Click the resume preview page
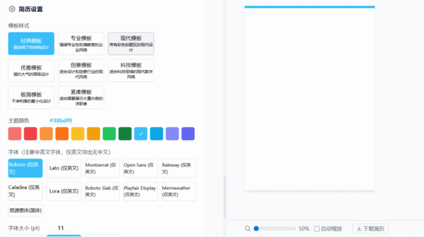The height and width of the screenshot is (237, 424). pos(309,100)
